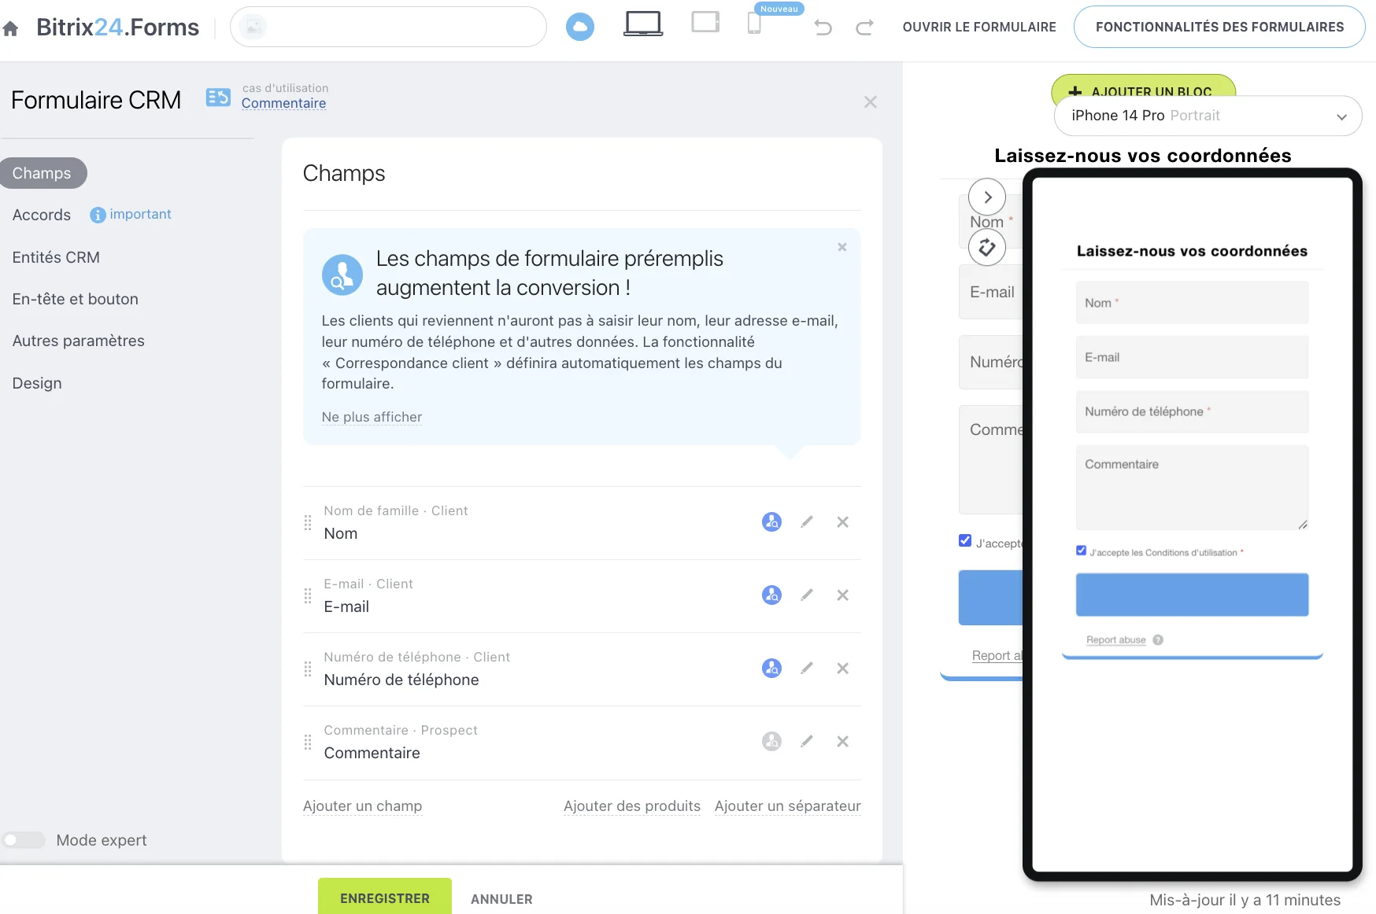
Task: Toggle autofill icon for Nom field
Action: (771, 521)
